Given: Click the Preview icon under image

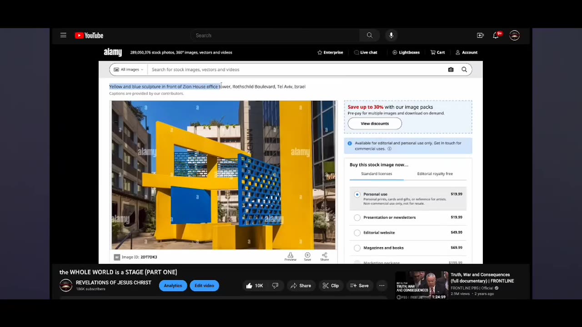Looking at the screenshot, I should [290, 257].
